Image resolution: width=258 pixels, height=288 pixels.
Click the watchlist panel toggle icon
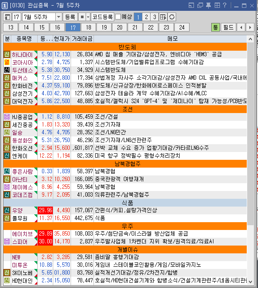7,17
